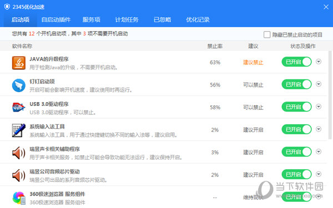Open dropdown arrow for USB 3.0驱动程序
The height and width of the screenshot is (208, 333).
pos(319,106)
